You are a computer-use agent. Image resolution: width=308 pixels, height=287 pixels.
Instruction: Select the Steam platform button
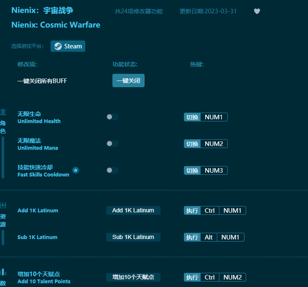pyautogui.click(x=68, y=46)
